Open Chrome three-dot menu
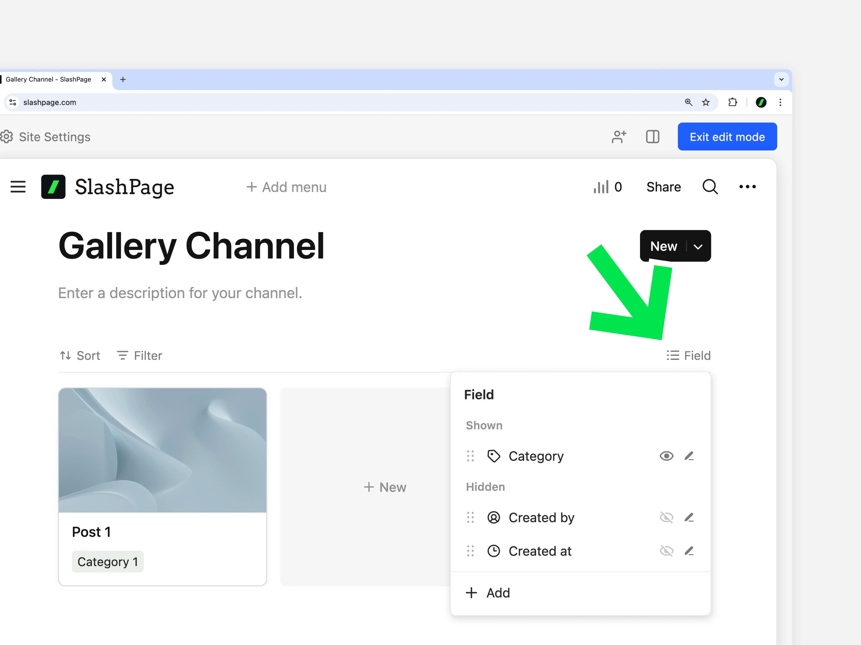 click(x=780, y=102)
